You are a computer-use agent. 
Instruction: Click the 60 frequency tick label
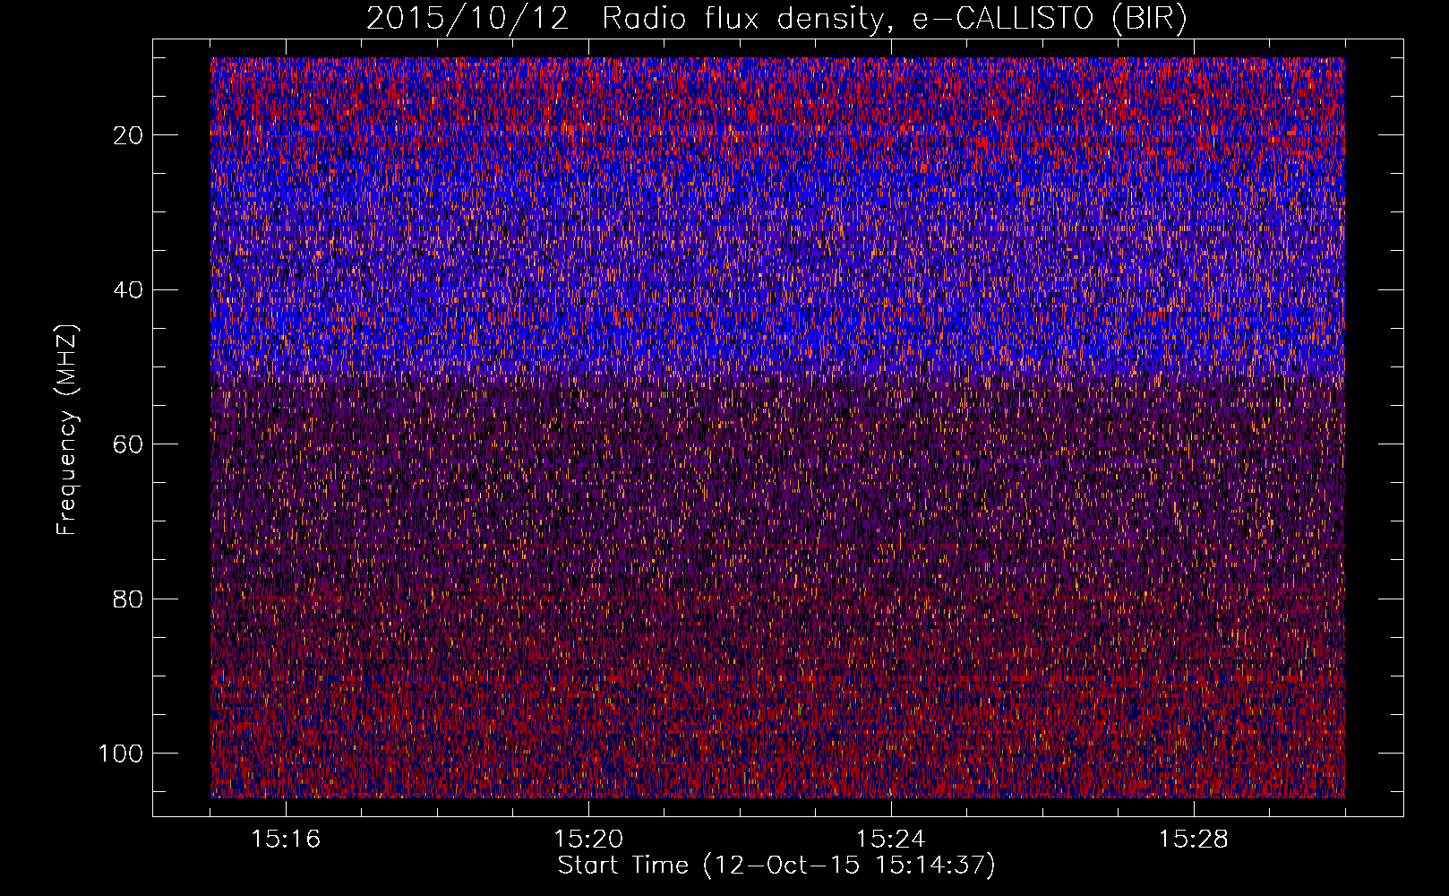[130, 444]
